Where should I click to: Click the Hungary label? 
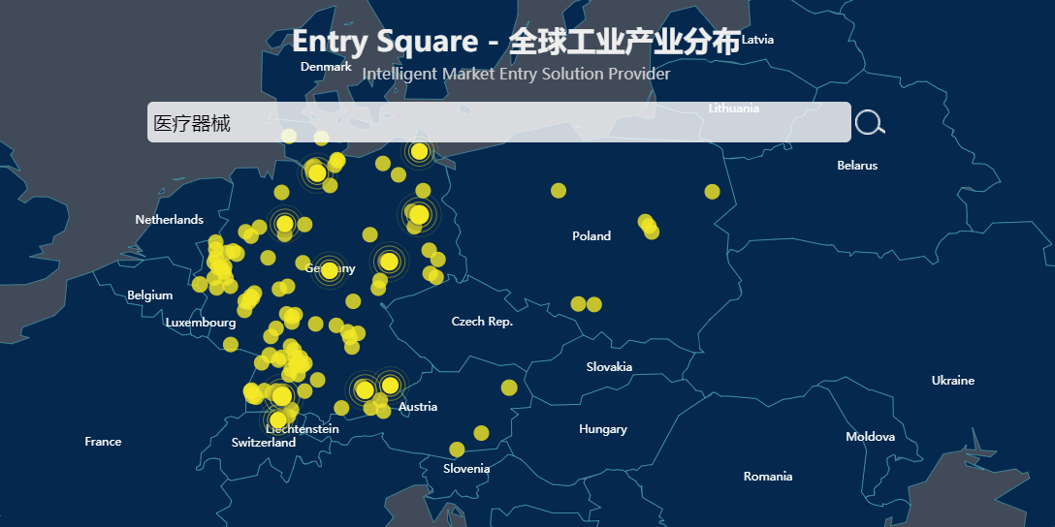pyautogui.click(x=603, y=429)
